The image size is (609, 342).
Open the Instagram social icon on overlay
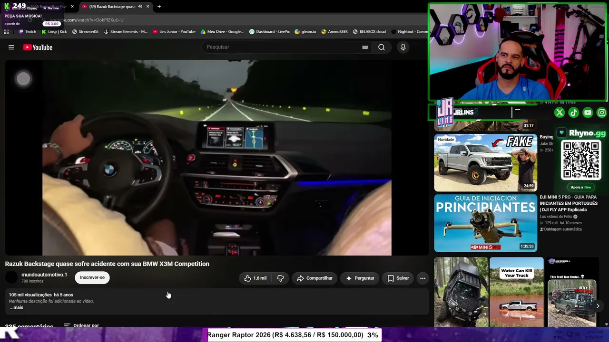pyautogui.click(x=602, y=113)
